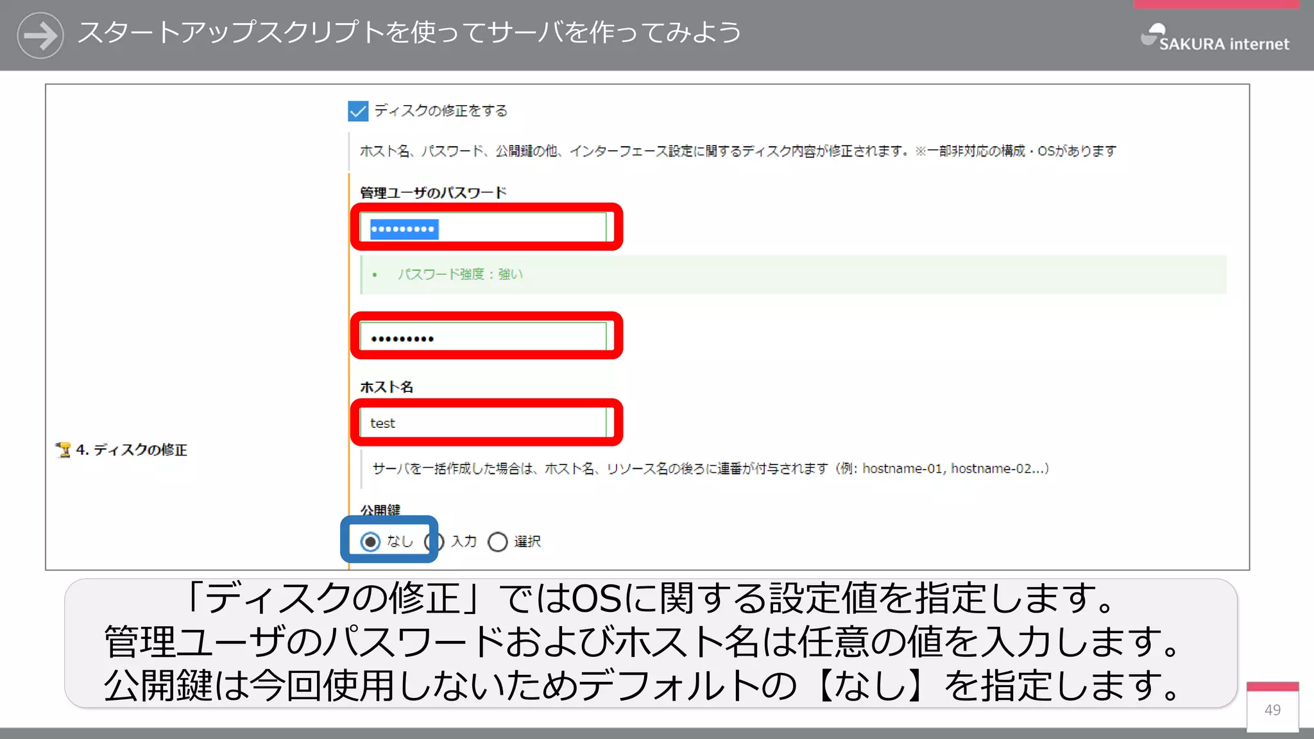The image size is (1314, 739).
Task: Focus the password confirmation field
Action: (483, 336)
